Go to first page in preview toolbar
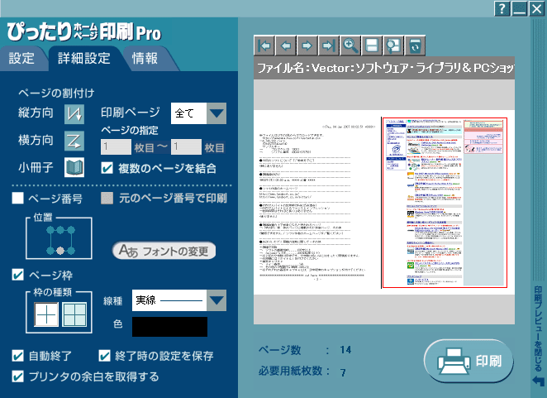Screen dimensions: 547x398 point(264,46)
